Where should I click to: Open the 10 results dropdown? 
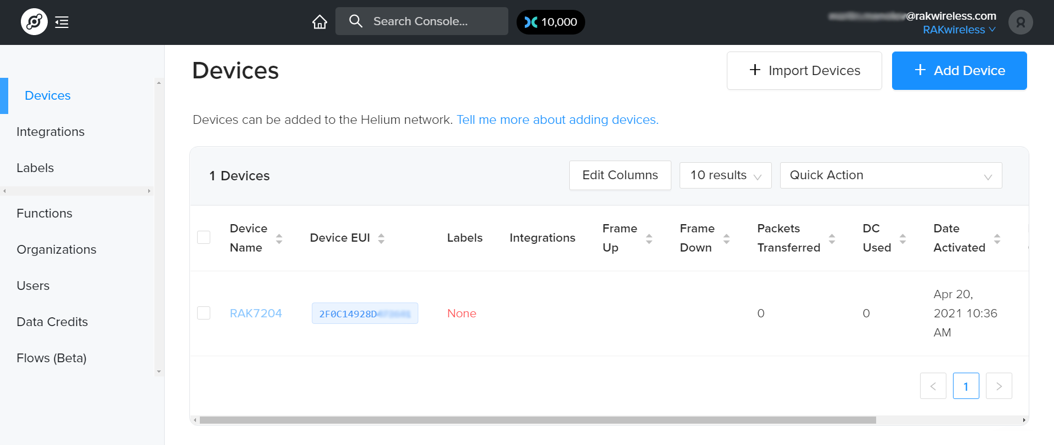coord(725,175)
